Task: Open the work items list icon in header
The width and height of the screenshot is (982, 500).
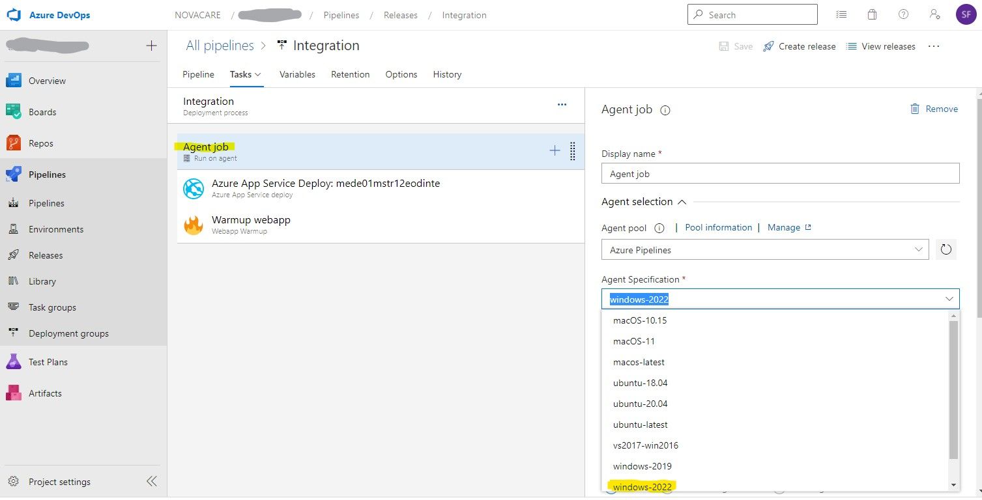Action: [x=841, y=14]
